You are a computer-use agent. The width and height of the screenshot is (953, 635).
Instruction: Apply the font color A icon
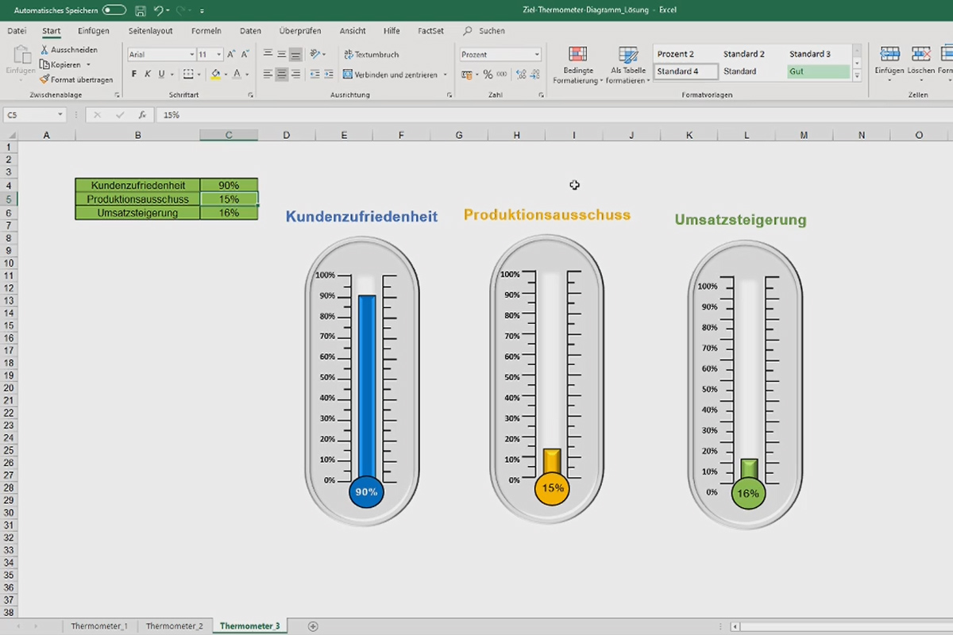tap(237, 74)
